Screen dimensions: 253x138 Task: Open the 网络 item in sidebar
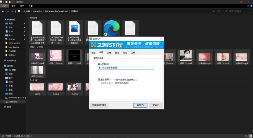pos(10,107)
